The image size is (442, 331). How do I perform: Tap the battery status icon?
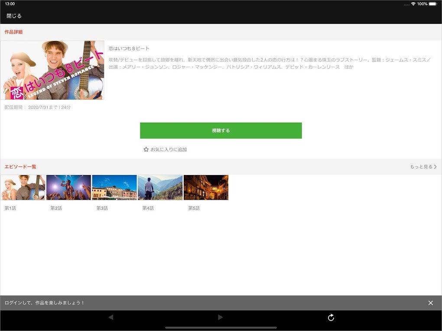[x=433, y=3]
